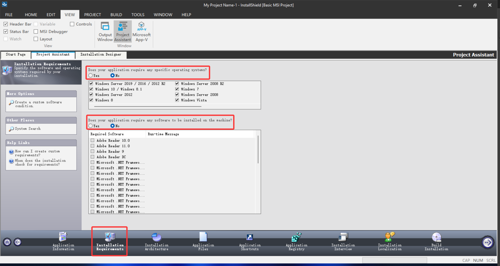Toggle the Project Assistant window button
Viewport: 500px width, 266px height.
(123, 32)
